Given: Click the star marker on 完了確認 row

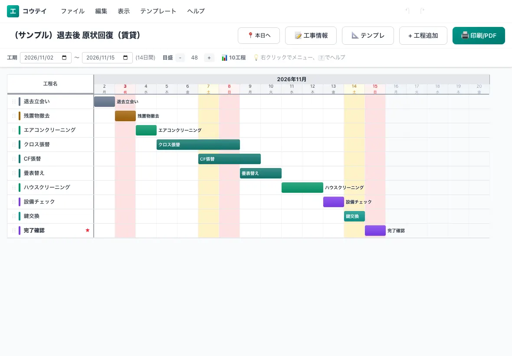Looking at the screenshot, I should pos(88,230).
